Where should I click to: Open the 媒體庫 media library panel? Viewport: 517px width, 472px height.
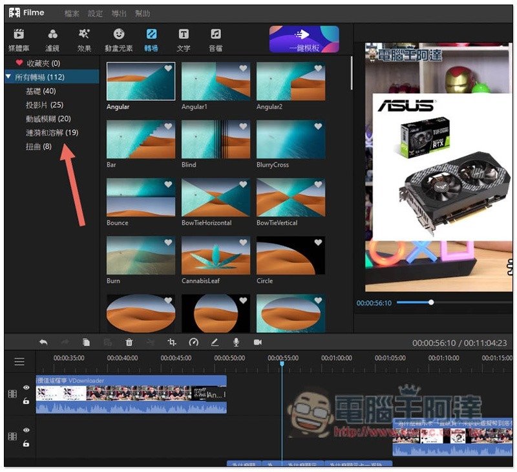(x=19, y=39)
